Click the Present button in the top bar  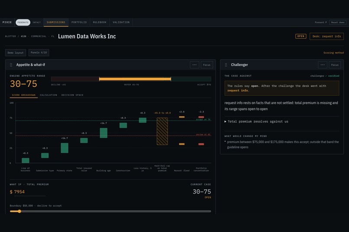[321, 22]
